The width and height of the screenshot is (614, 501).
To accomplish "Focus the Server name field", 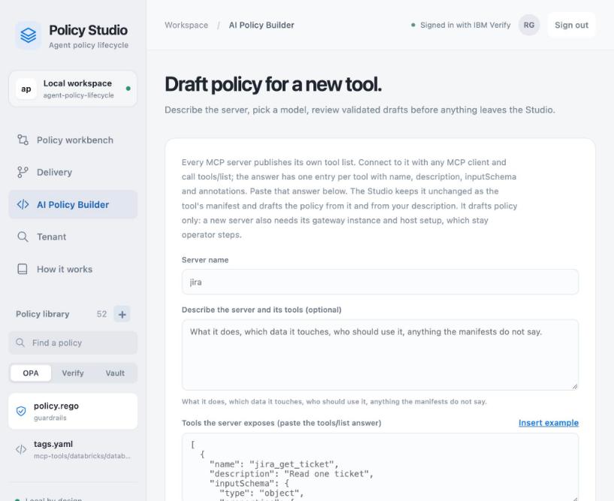I will pos(380,282).
